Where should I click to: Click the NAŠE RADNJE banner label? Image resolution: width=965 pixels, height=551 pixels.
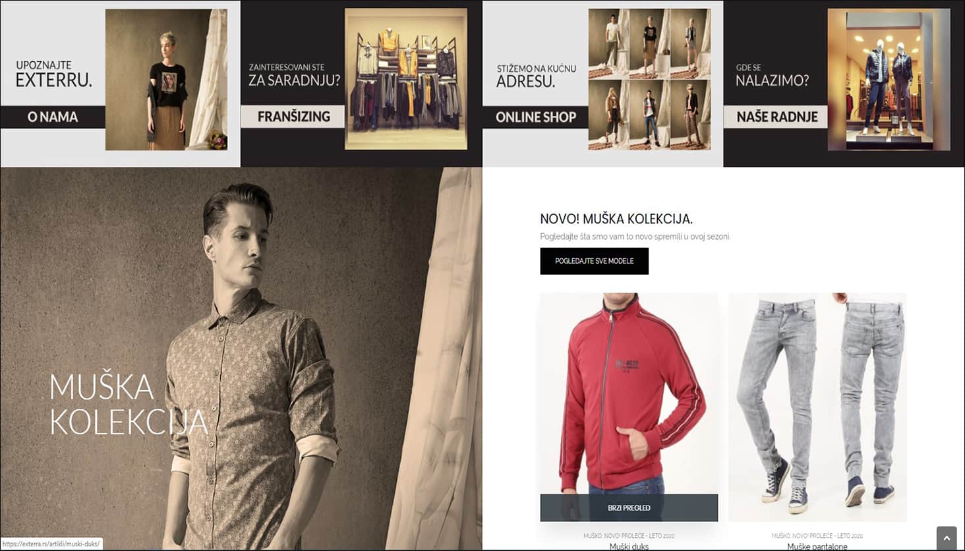[x=776, y=117]
